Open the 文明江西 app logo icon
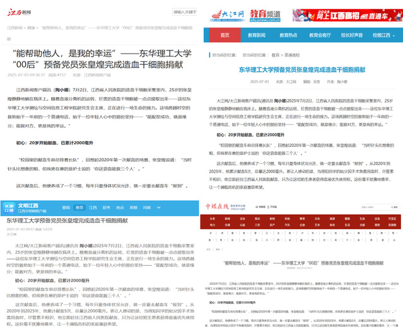Viewport: 403px width, 332px height. click(x=9, y=208)
